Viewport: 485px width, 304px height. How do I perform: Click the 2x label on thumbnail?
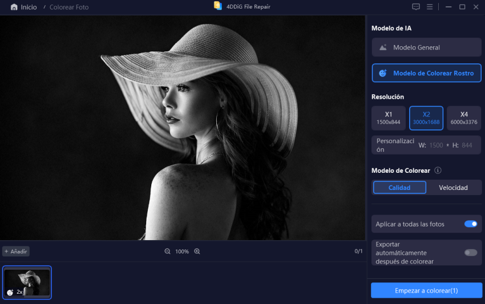coord(19,291)
